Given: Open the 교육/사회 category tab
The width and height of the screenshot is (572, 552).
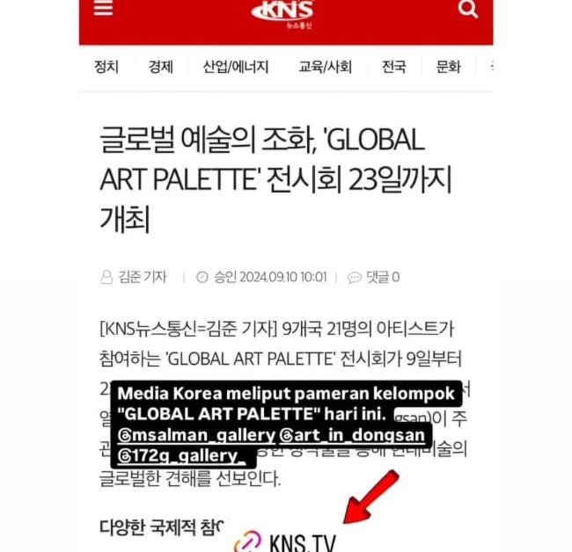Looking at the screenshot, I should click(x=325, y=67).
